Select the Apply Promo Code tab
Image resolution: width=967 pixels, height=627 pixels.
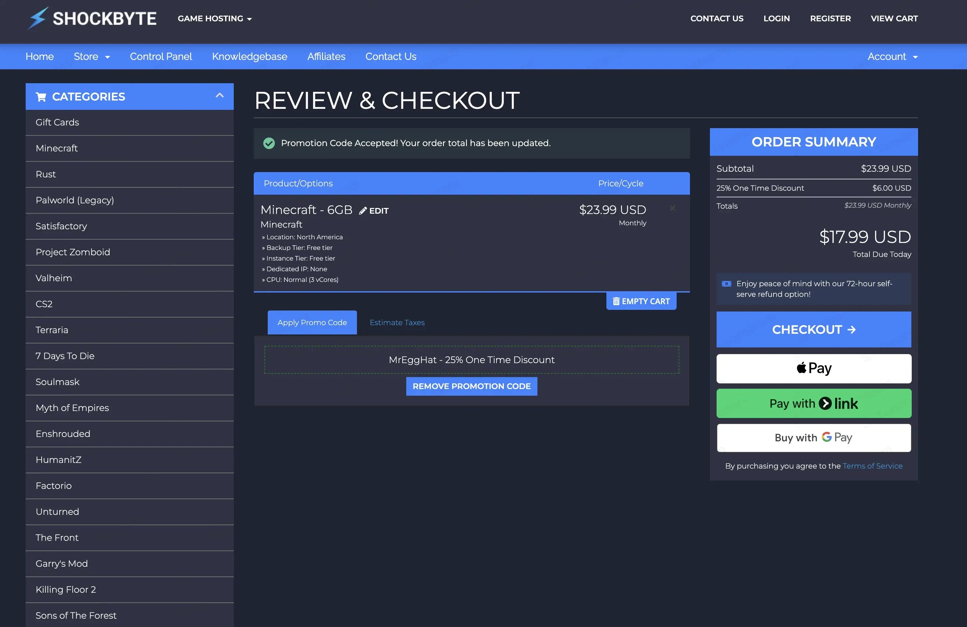(312, 322)
